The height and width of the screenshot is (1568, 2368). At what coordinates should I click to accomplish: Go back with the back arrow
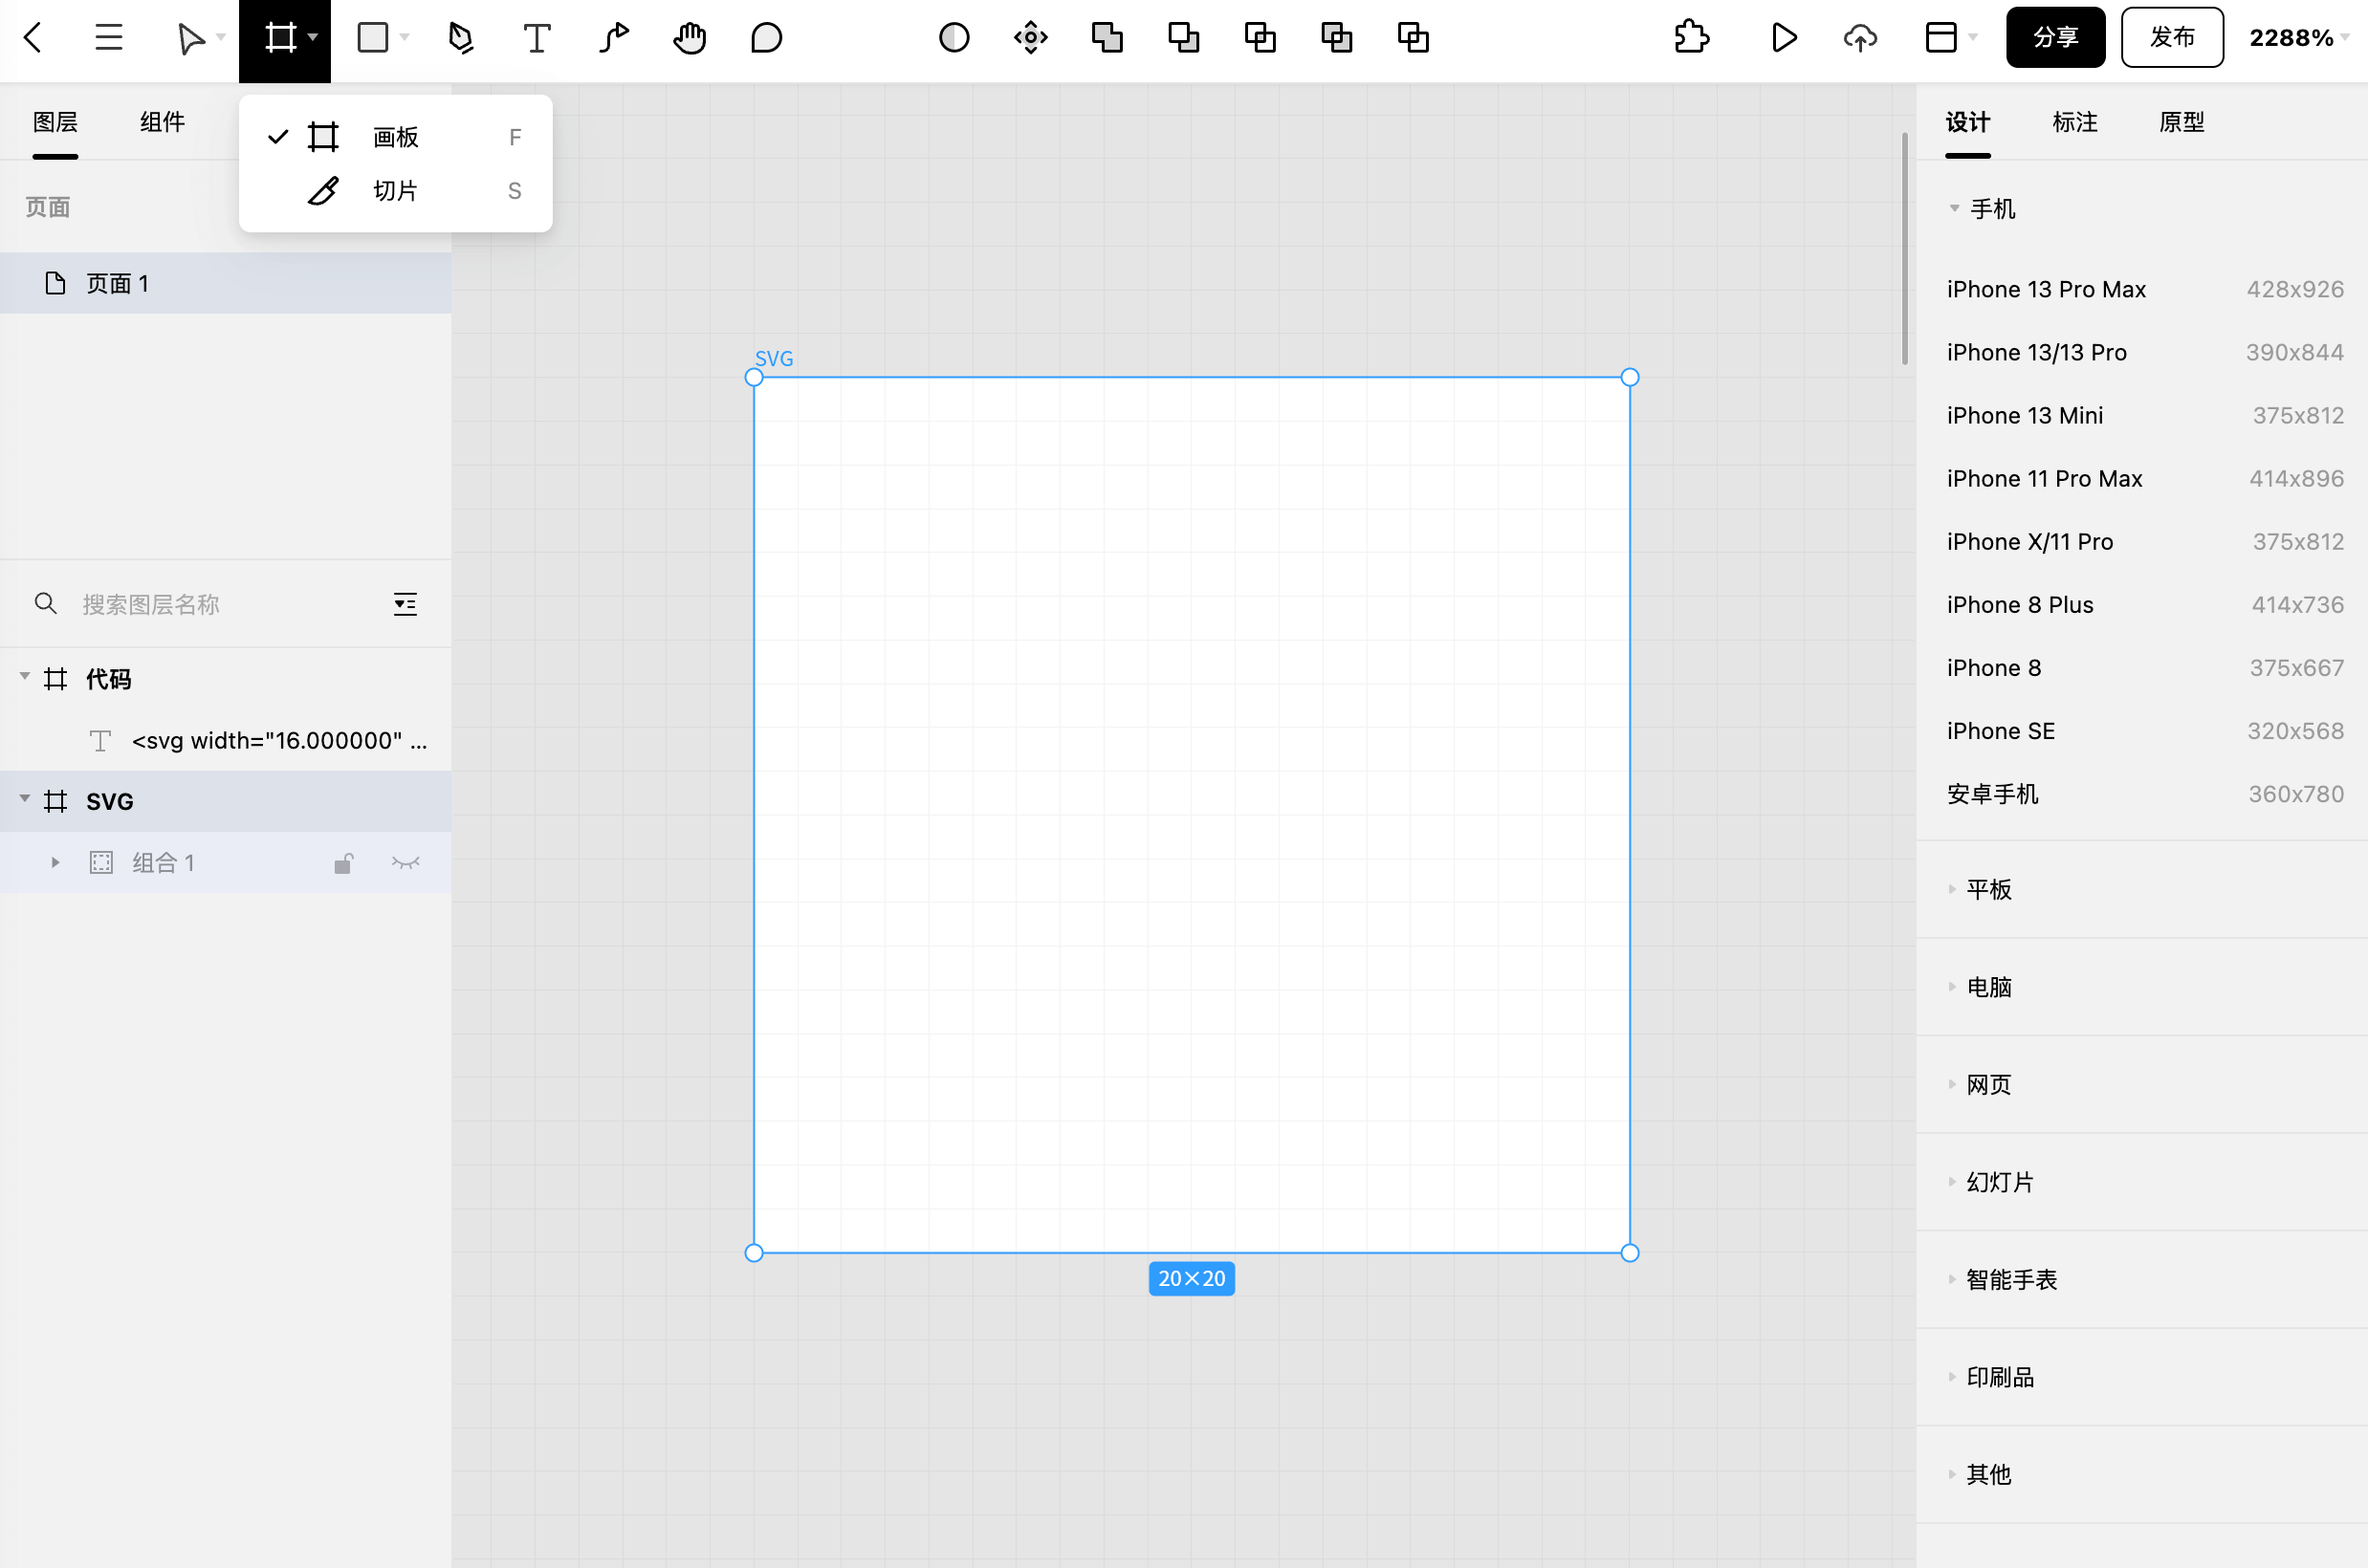pos(33,38)
